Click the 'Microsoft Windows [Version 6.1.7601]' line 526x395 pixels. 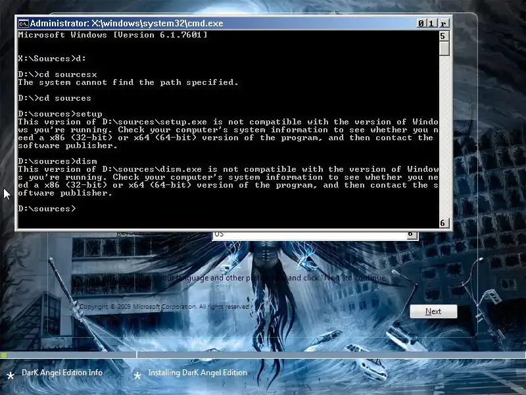[x=112, y=35]
